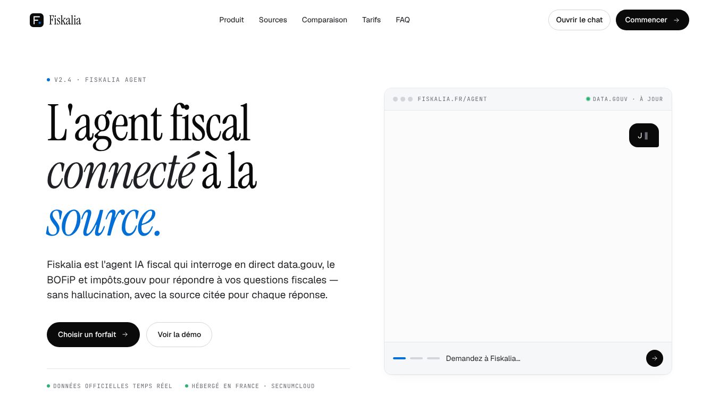Select the third gray progress indicator
Image resolution: width=719 pixels, height=404 pixels.
[433, 358]
